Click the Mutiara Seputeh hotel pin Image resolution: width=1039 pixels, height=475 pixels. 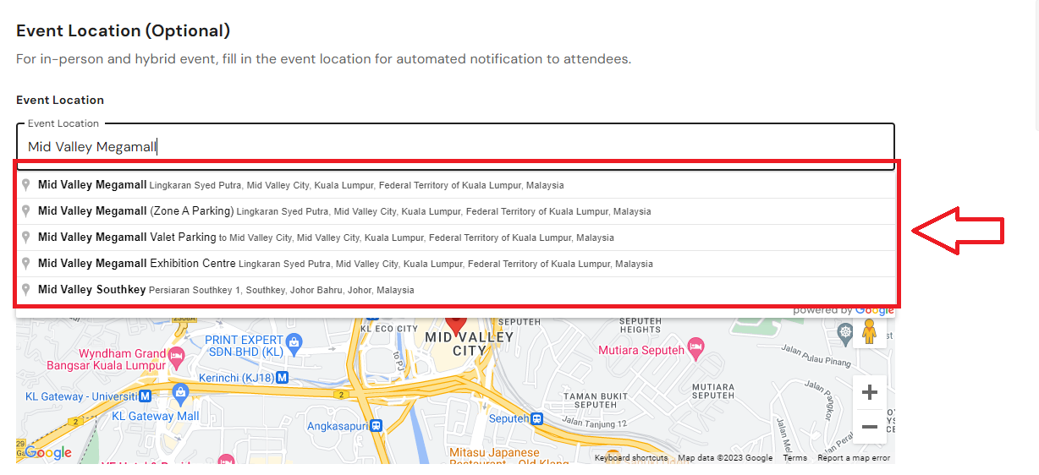[x=695, y=347]
